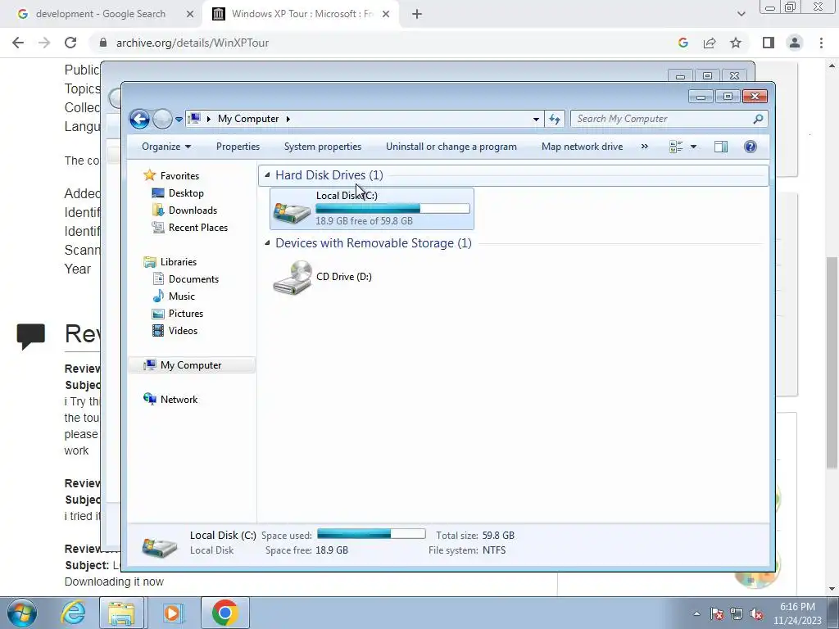
Task: Open a new Chrome tab
Action: (417, 15)
